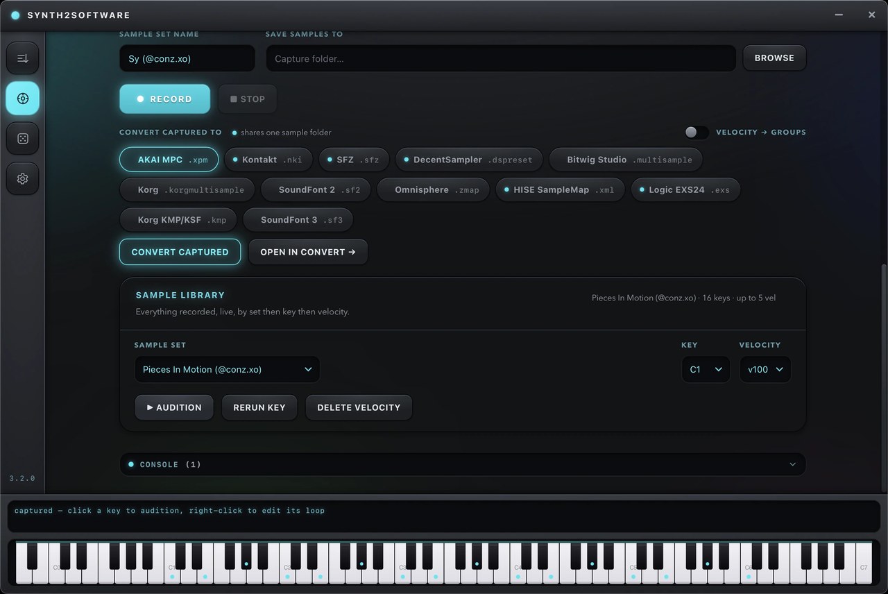Start recording with the Record button
Image resolution: width=888 pixels, height=594 pixels.
[165, 99]
